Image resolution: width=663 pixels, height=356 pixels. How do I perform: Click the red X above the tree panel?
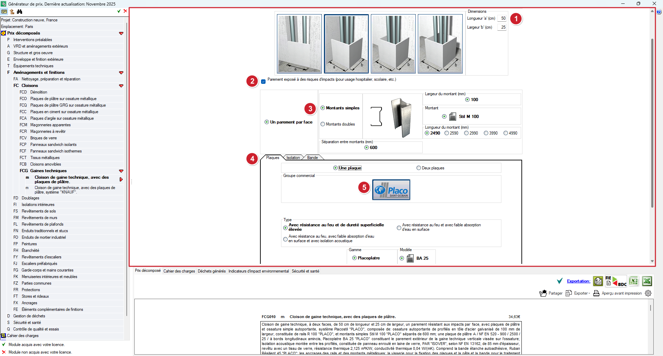pyautogui.click(x=125, y=11)
